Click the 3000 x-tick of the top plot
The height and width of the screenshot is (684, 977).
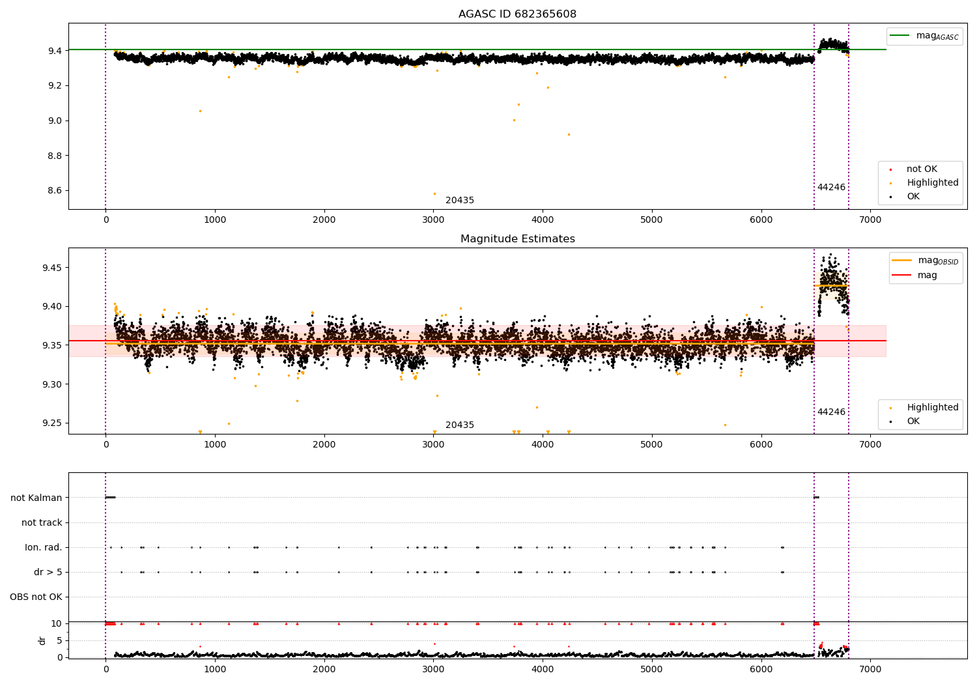(x=433, y=220)
